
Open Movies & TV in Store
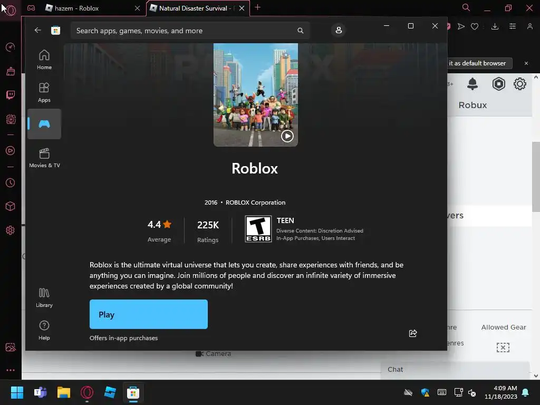44,158
